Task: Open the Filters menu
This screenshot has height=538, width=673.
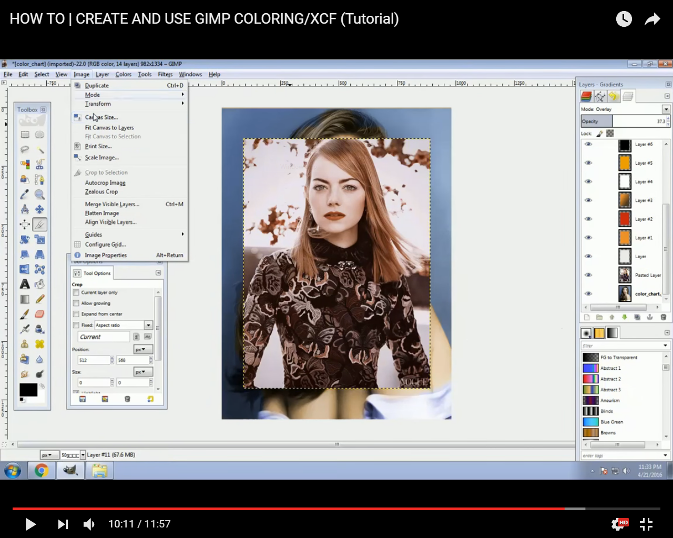Action: [x=165, y=75]
